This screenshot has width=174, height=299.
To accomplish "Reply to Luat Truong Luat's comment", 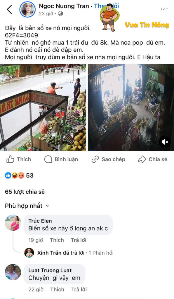I will (x=79, y=289).
